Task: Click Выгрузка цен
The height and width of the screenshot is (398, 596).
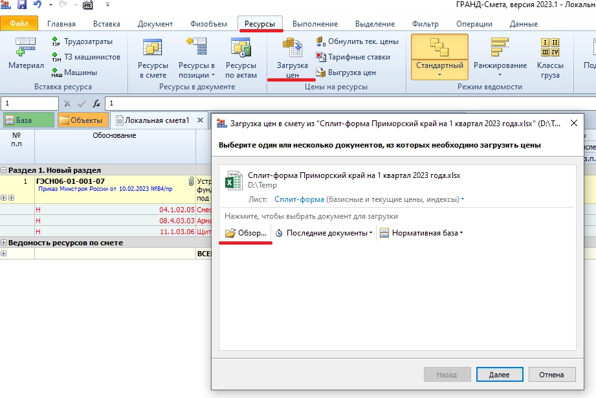Action: pyautogui.click(x=346, y=72)
